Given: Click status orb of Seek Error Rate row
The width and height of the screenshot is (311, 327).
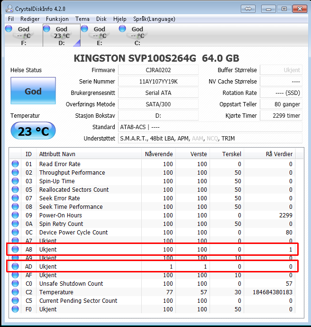Looking at the screenshot, I should click(x=15, y=198).
